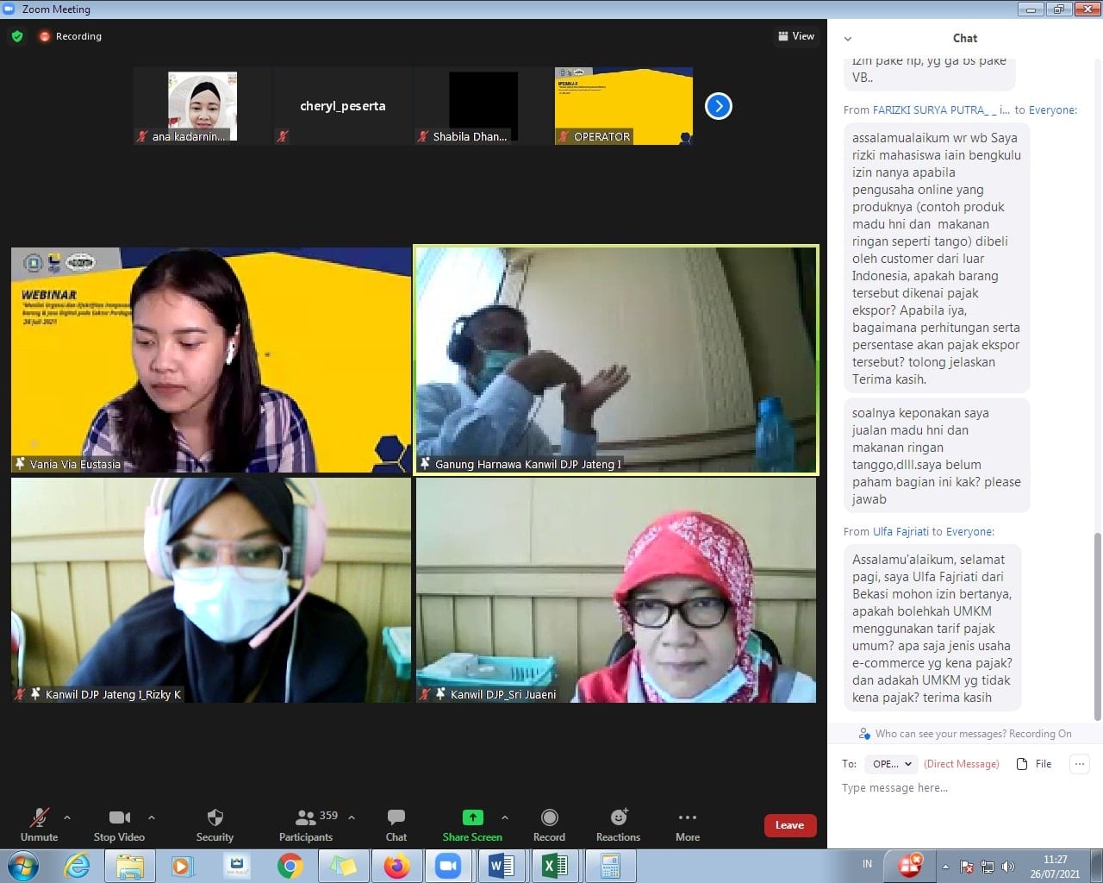Image resolution: width=1103 pixels, height=883 pixels.
Task: Collapse chat panel using the chevron
Action: pyautogui.click(x=848, y=39)
